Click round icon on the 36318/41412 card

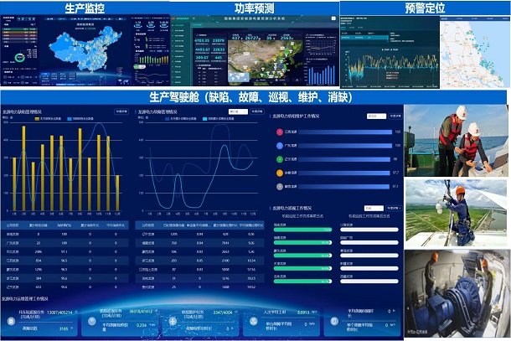point(92,321)
